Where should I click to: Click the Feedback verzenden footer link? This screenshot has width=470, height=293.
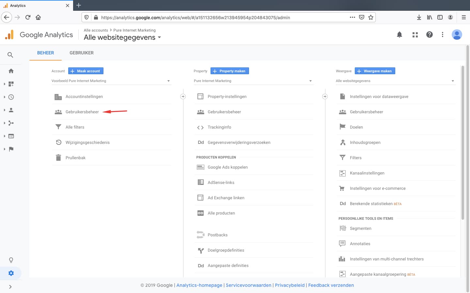331,285
